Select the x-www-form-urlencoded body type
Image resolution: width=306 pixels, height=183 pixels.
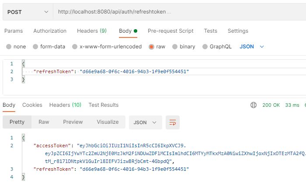click(107, 47)
